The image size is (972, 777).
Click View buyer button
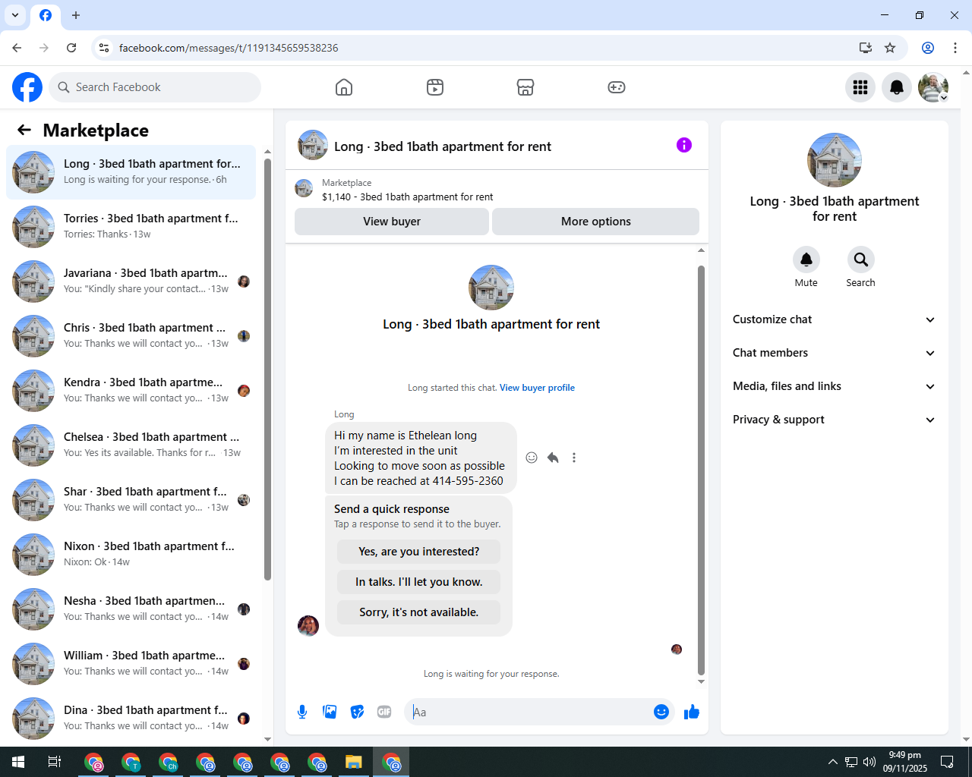click(x=392, y=222)
